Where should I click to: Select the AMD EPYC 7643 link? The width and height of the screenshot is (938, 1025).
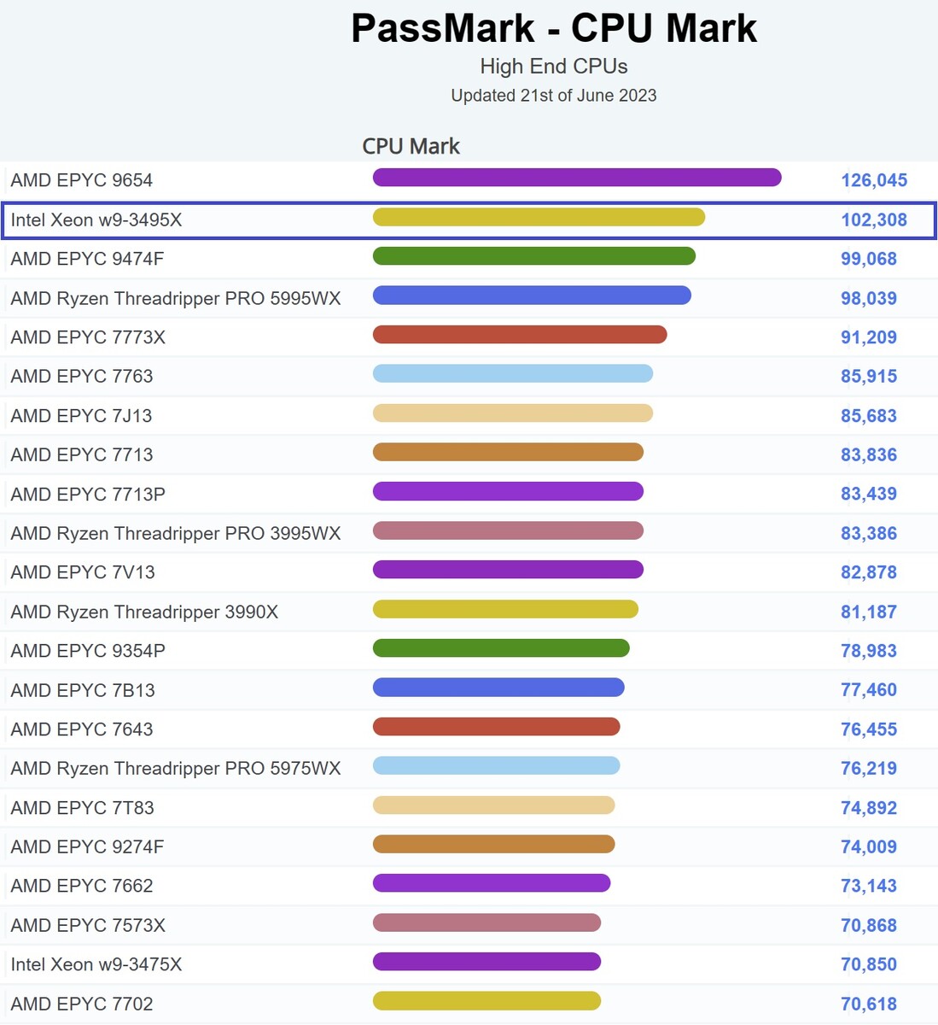(82, 729)
